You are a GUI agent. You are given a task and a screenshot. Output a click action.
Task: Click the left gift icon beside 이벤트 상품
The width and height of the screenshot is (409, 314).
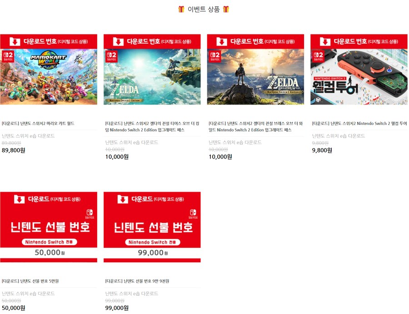tap(181, 9)
